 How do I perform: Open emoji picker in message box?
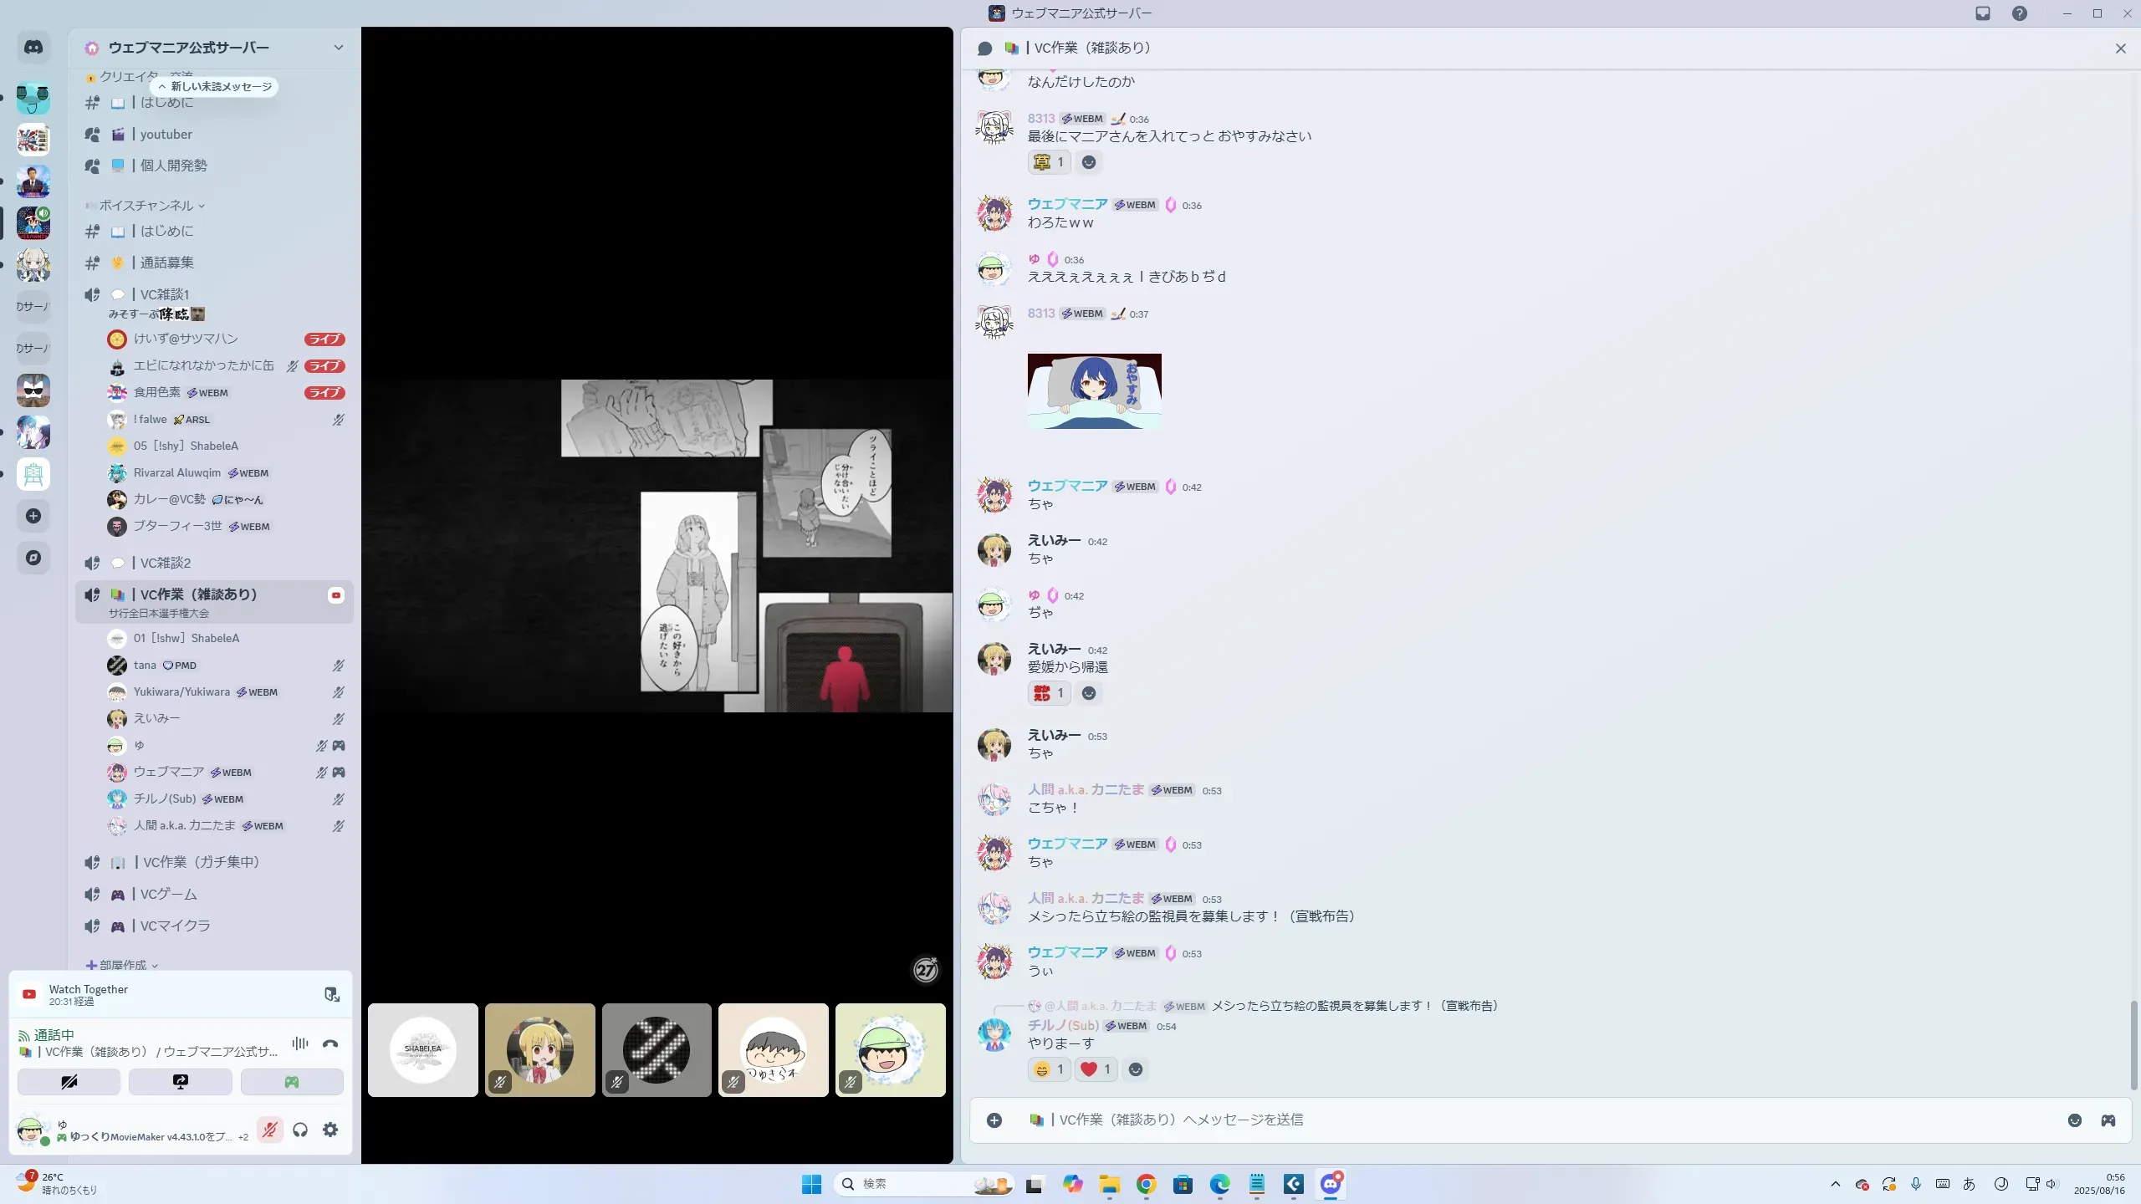click(x=2075, y=1120)
